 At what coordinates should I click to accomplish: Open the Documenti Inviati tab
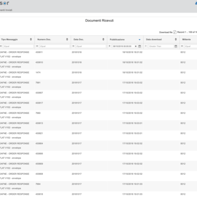point(6,10)
